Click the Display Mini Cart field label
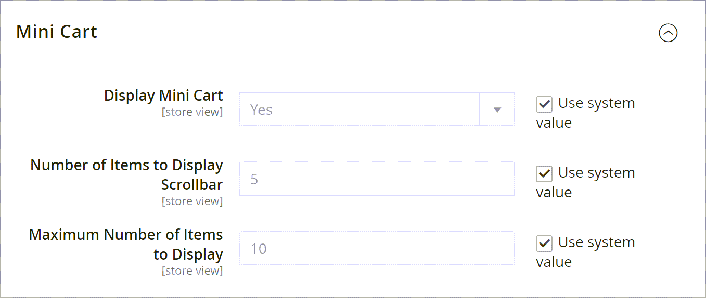 coord(163,96)
